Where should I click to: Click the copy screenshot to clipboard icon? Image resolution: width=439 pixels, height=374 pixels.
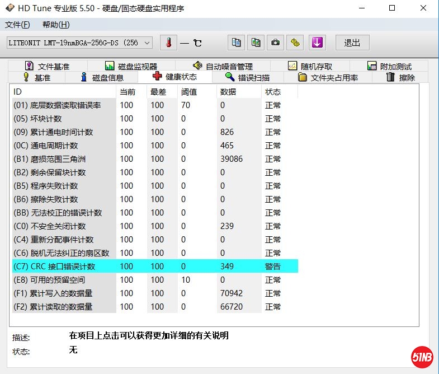point(256,43)
